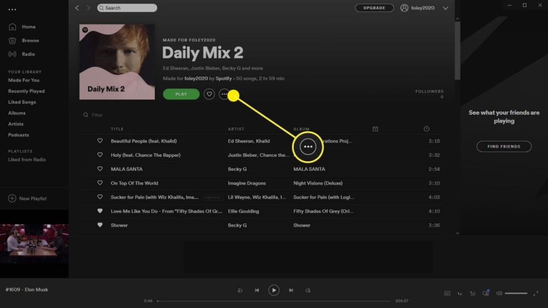Click the New Playlist plus icon
Image resolution: width=548 pixels, height=308 pixels.
click(x=12, y=199)
